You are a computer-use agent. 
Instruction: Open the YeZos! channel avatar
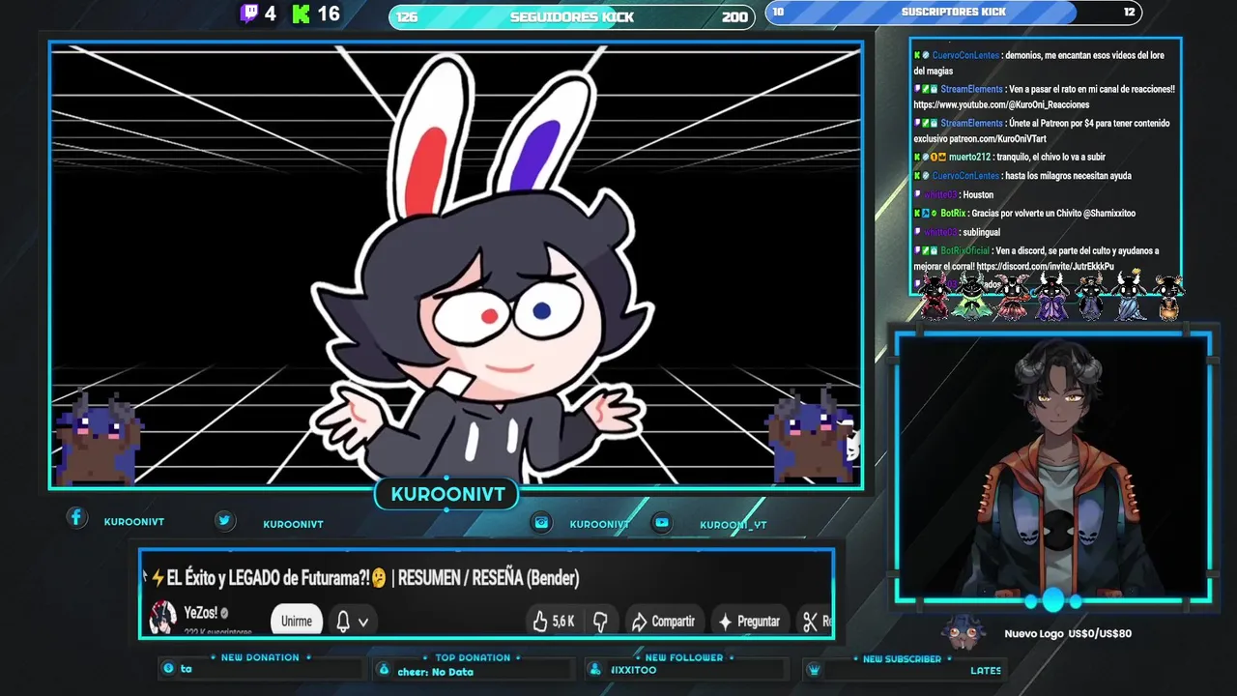162,617
